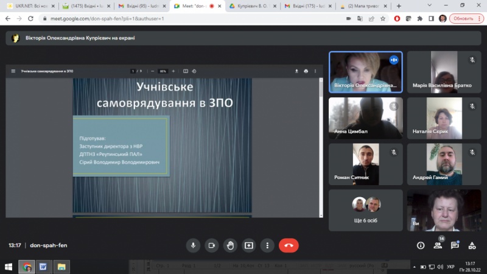Turn off the camera button
The width and height of the screenshot is (487, 274).
211,245
